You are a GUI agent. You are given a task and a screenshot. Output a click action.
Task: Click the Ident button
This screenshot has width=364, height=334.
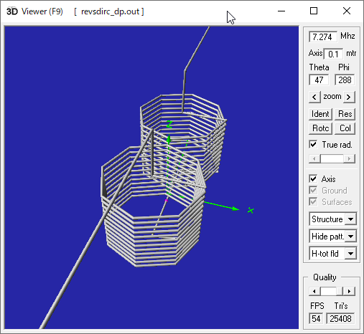pos(320,114)
